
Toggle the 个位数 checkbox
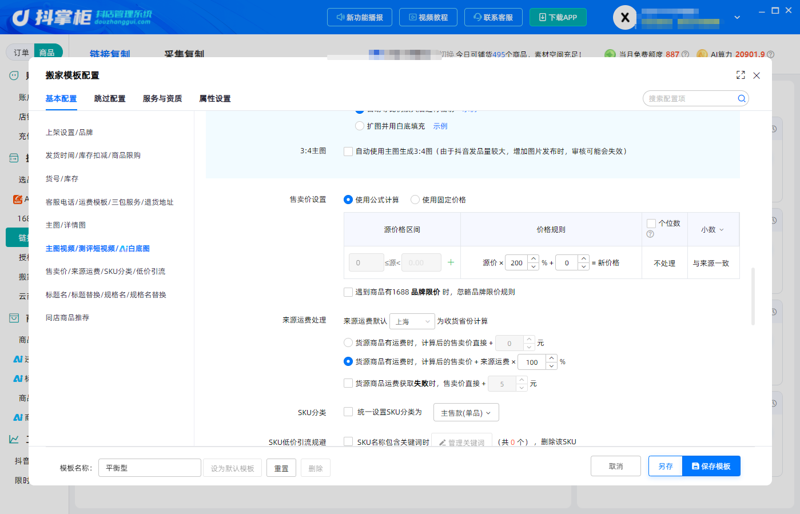pos(651,224)
